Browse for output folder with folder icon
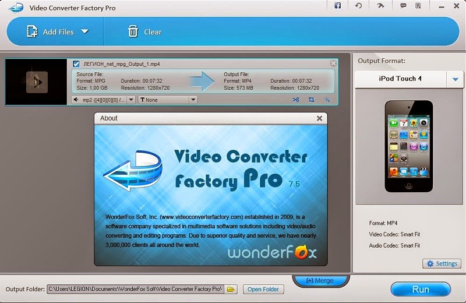466x303 pixels. [231, 289]
